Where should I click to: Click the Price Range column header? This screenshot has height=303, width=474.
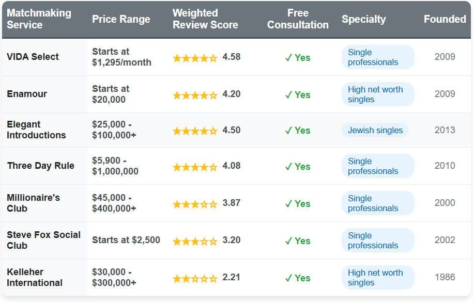[121, 19]
